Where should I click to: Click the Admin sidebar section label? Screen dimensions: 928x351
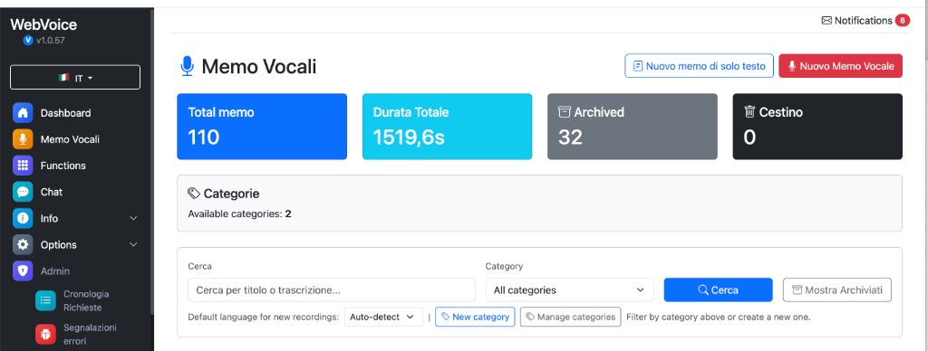tap(55, 271)
